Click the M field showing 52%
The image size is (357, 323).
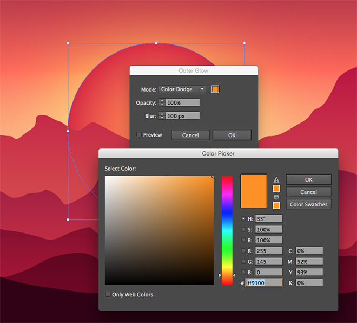click(309, 261)
